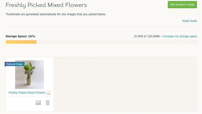Open the Freshly Picked Mixed Flowers title link
The height and width of the screenshot is (114, 202).
tap(27, 93)
